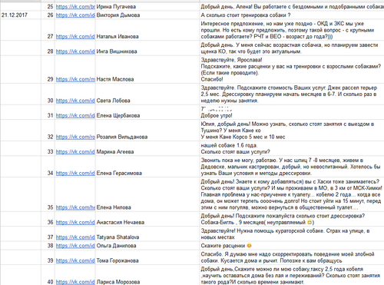Open the vk.com link for Тома Горожанова

[x=75, y=260]
